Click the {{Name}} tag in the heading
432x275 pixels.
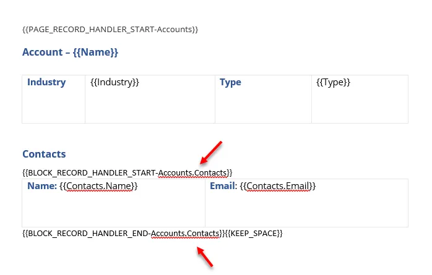coord(95,52)
